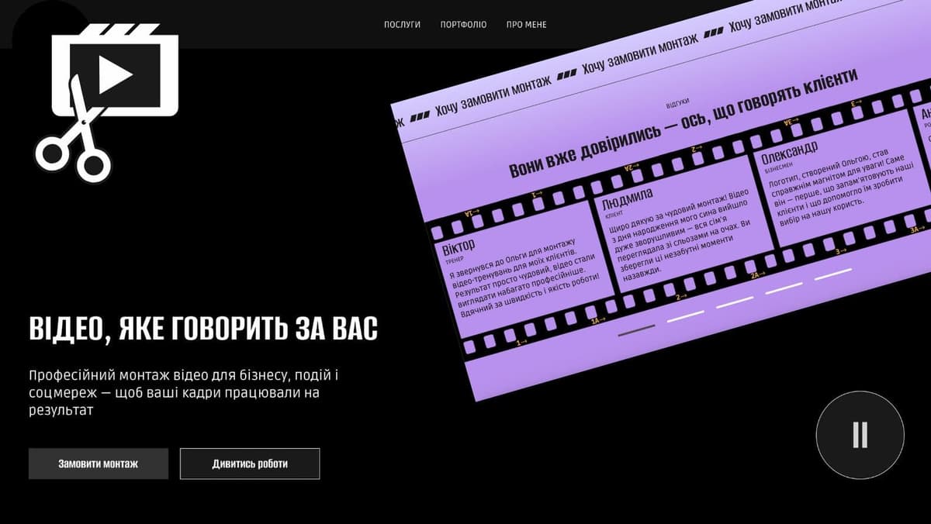Open the ПРО МЕНЕ menu item

[x=527, y=25]
